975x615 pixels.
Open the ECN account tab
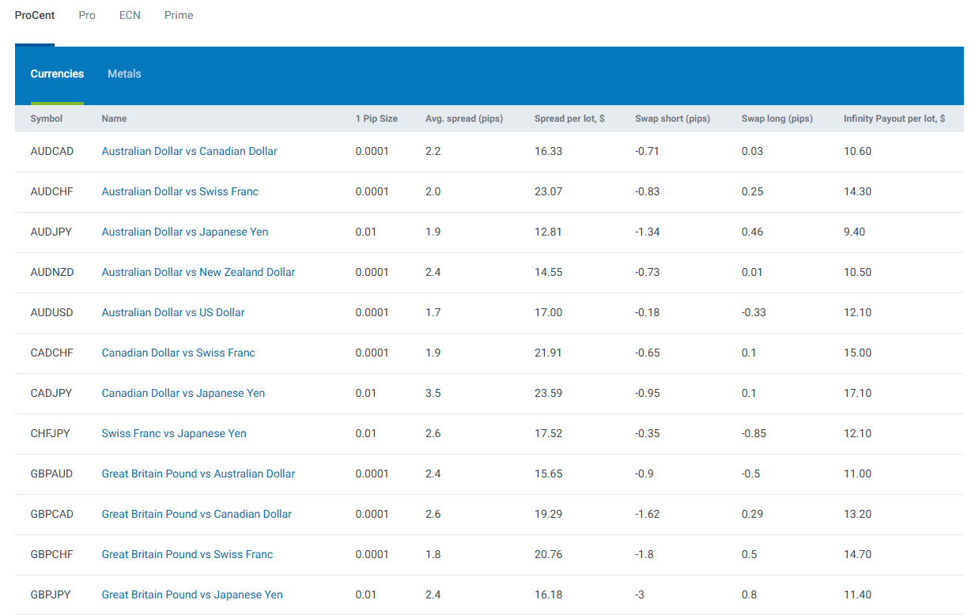point(129,15)
